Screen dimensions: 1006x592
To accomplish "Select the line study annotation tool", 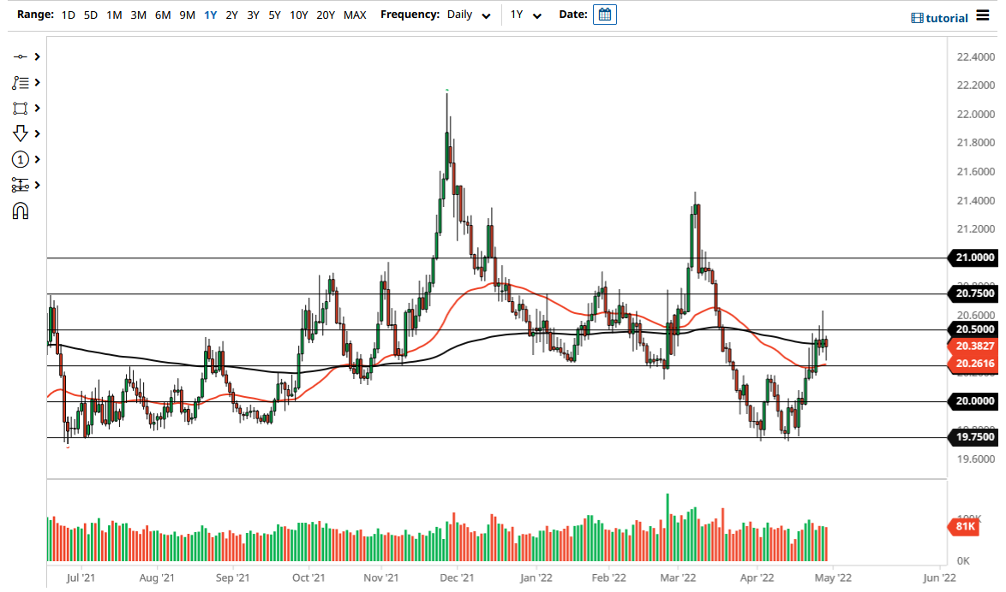I will 21,82.
